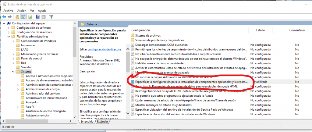Open Help via the blue question-mark icon

pos(38,16)
